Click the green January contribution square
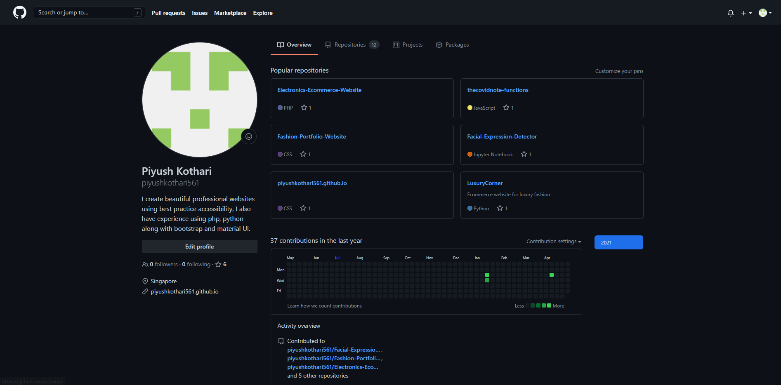781x385 pixels. coord(487,275)
